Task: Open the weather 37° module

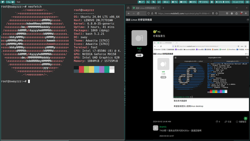Action: coord(141,2)
